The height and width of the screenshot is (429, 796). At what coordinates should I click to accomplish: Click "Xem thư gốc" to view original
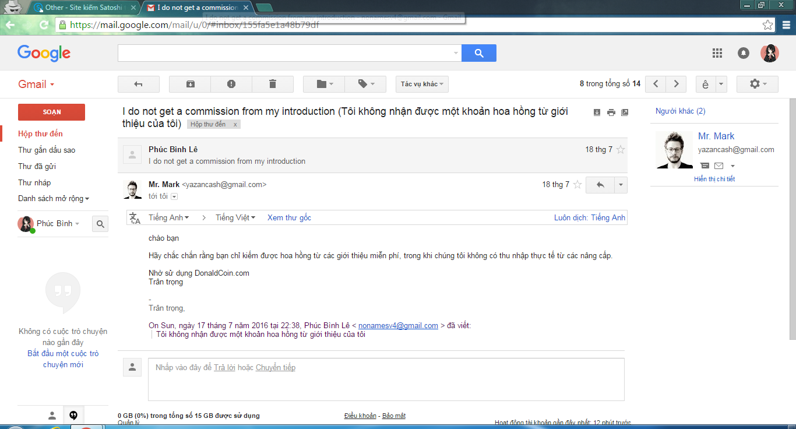(x=289, y=218)
